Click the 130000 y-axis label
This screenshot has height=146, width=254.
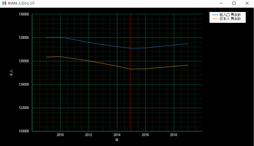(x=24, y=14)
